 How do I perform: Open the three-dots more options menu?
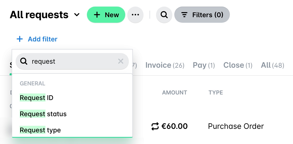coord(135,15)
